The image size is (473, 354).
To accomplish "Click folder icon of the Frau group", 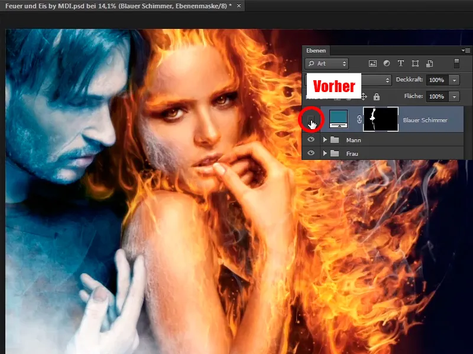I will 335,153.
